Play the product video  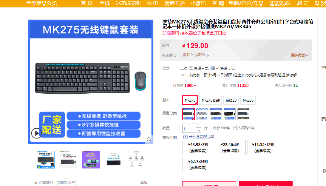pyautogui.click(x=36, y=133)
